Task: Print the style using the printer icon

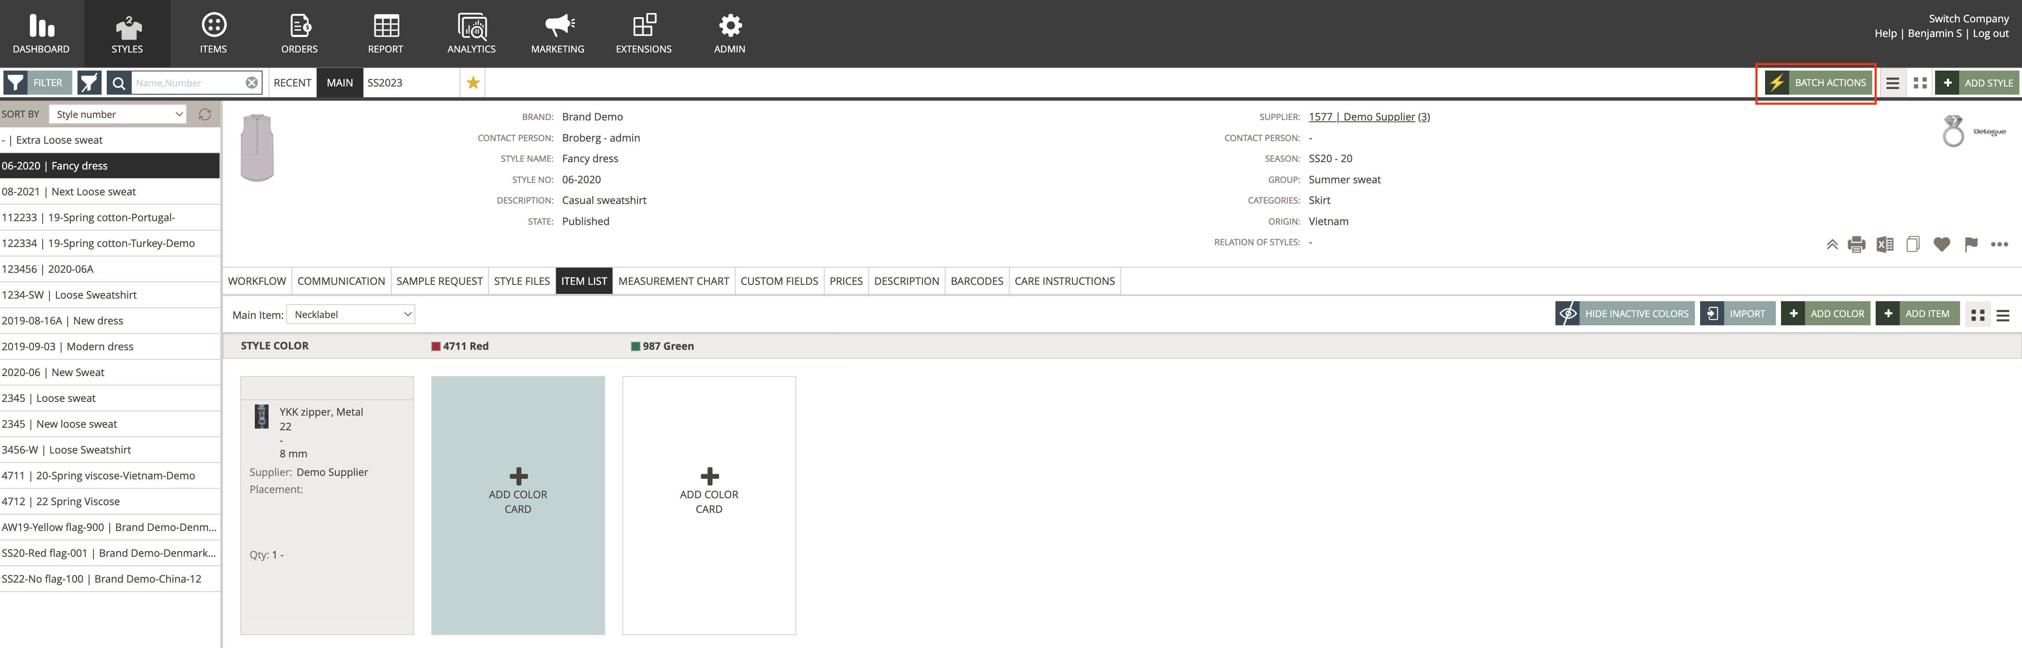Action: [1857, 244]
